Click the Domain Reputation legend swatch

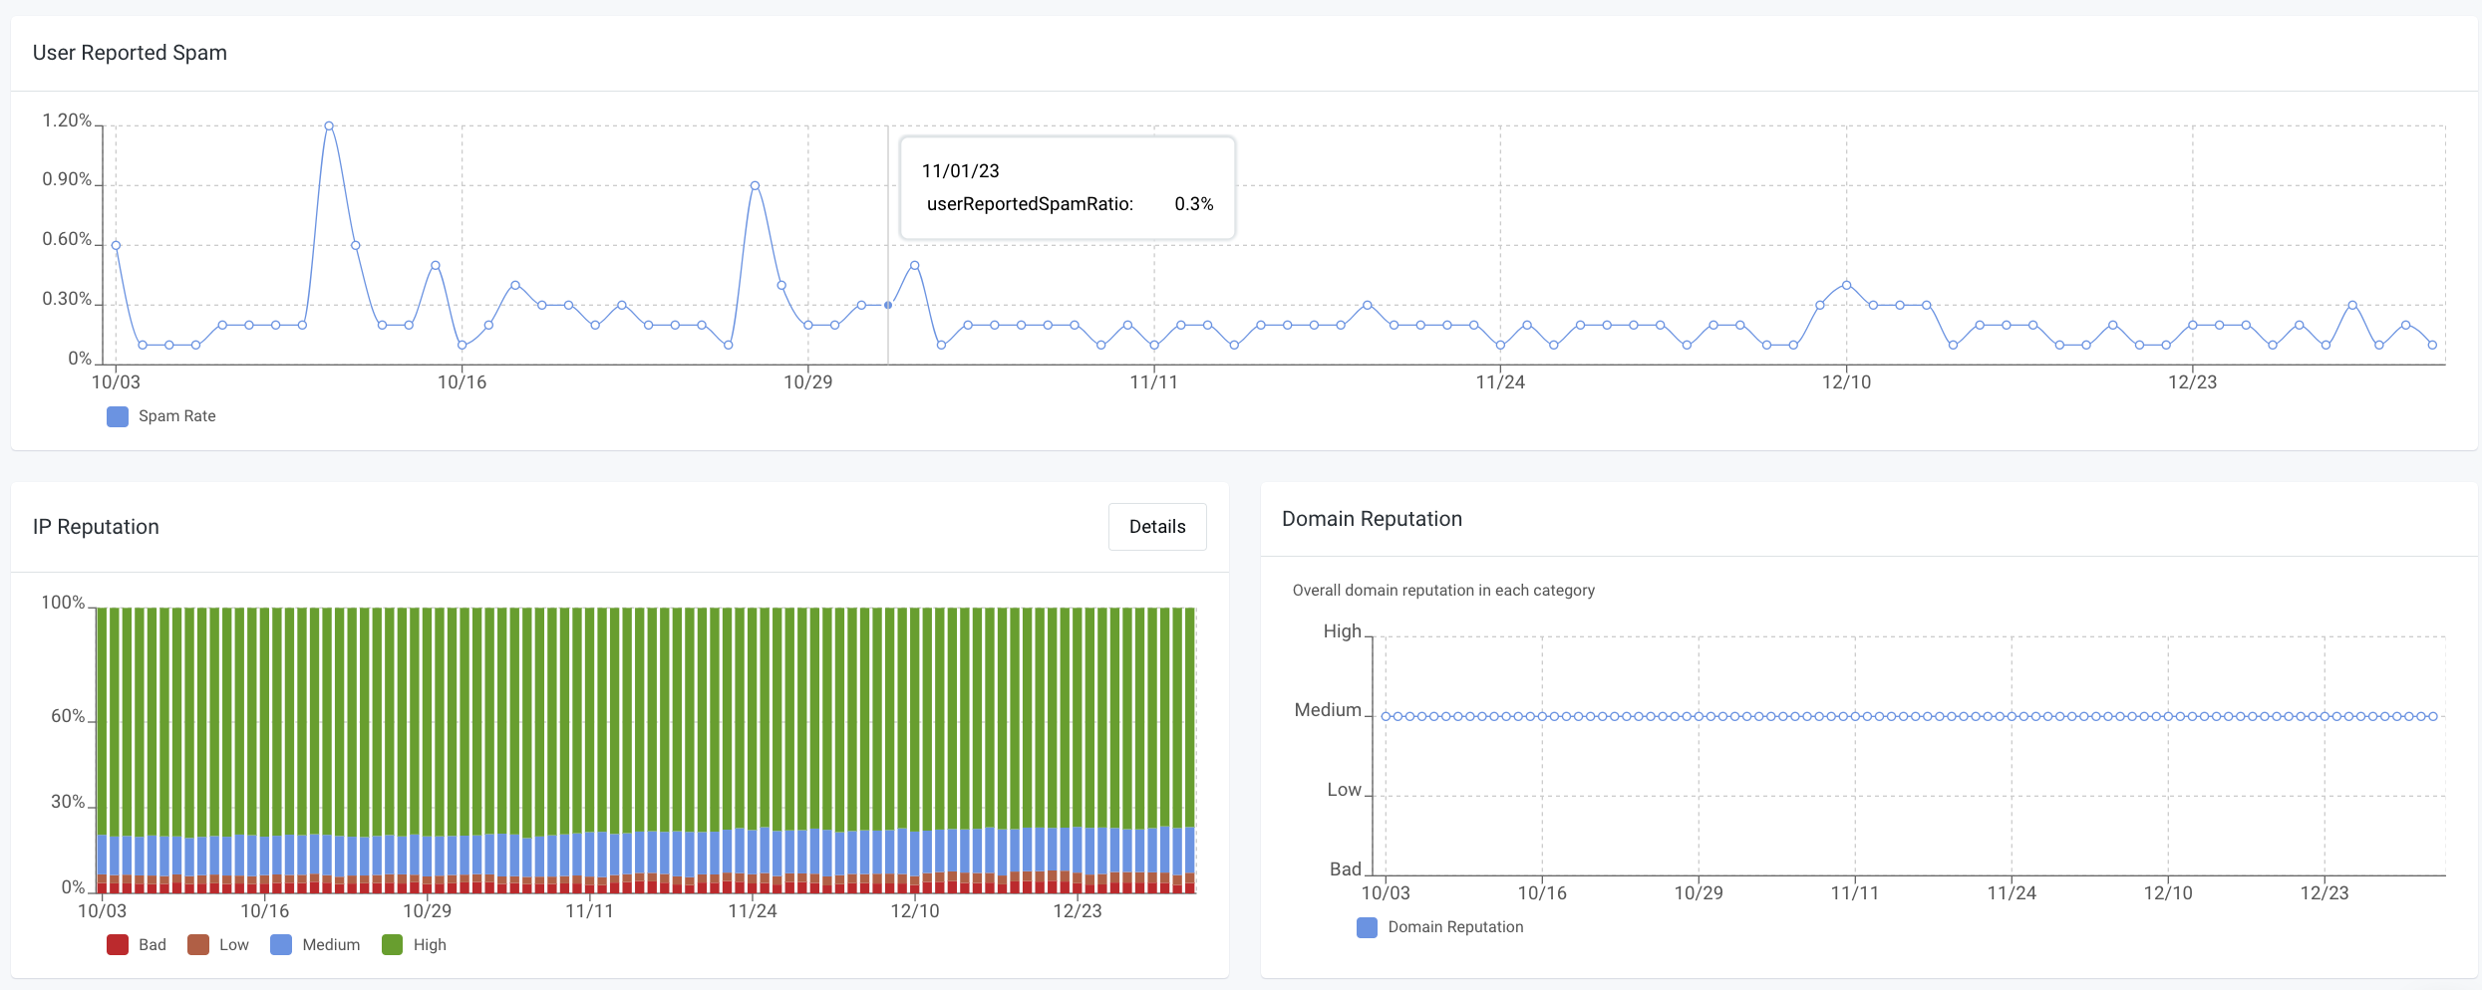tap(1368, 927)
